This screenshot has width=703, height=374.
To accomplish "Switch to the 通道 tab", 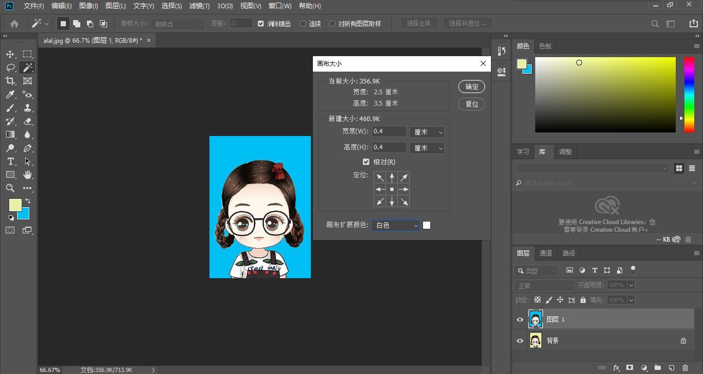I will (x=546, y=253).
